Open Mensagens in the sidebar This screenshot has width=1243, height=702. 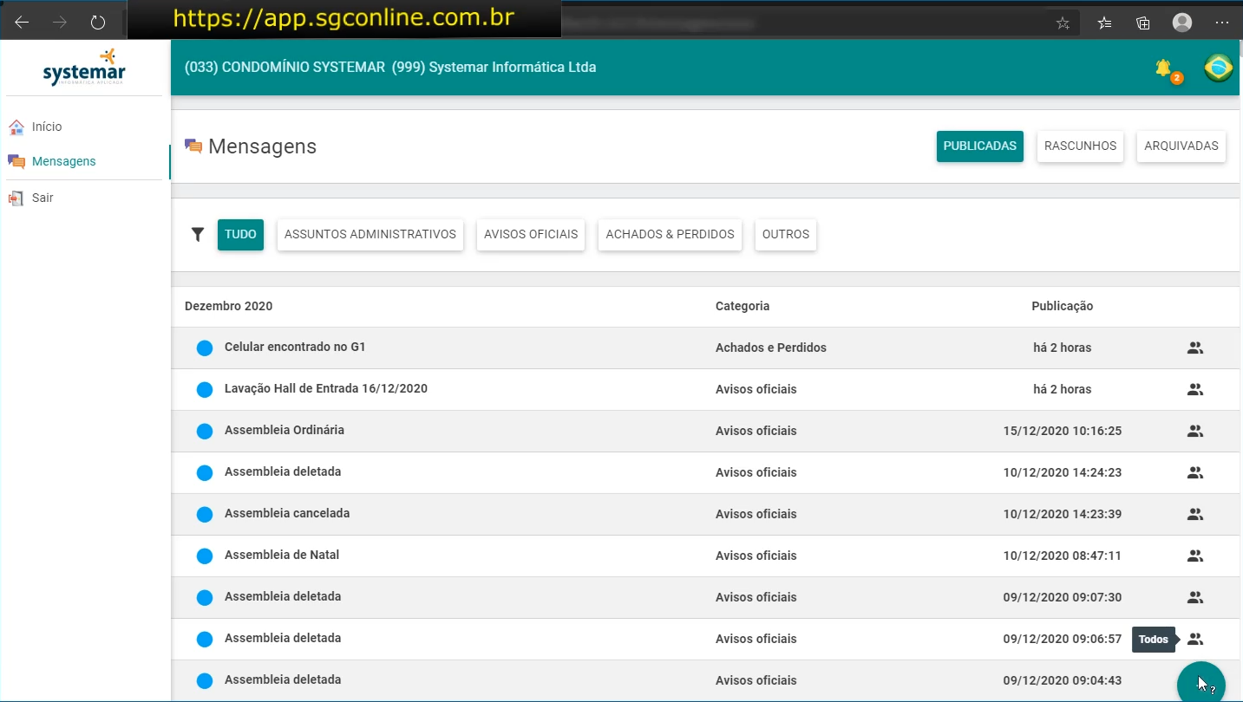point(63,161)
